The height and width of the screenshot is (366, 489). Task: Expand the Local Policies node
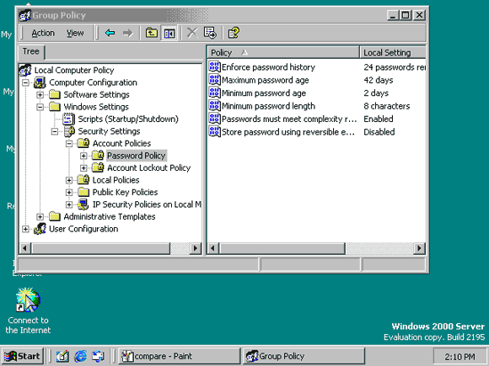point(69,180)
